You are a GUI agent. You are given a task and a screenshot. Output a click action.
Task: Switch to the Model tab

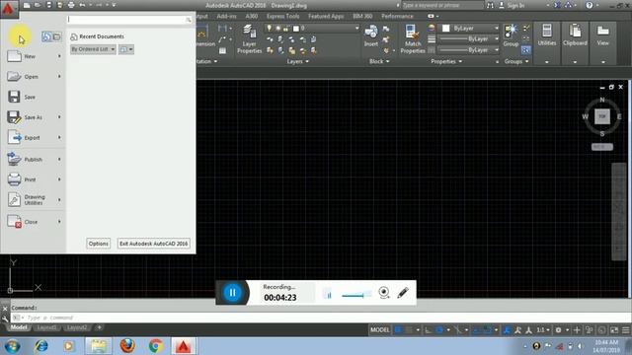pyautogui.click(x=19, y=327)
